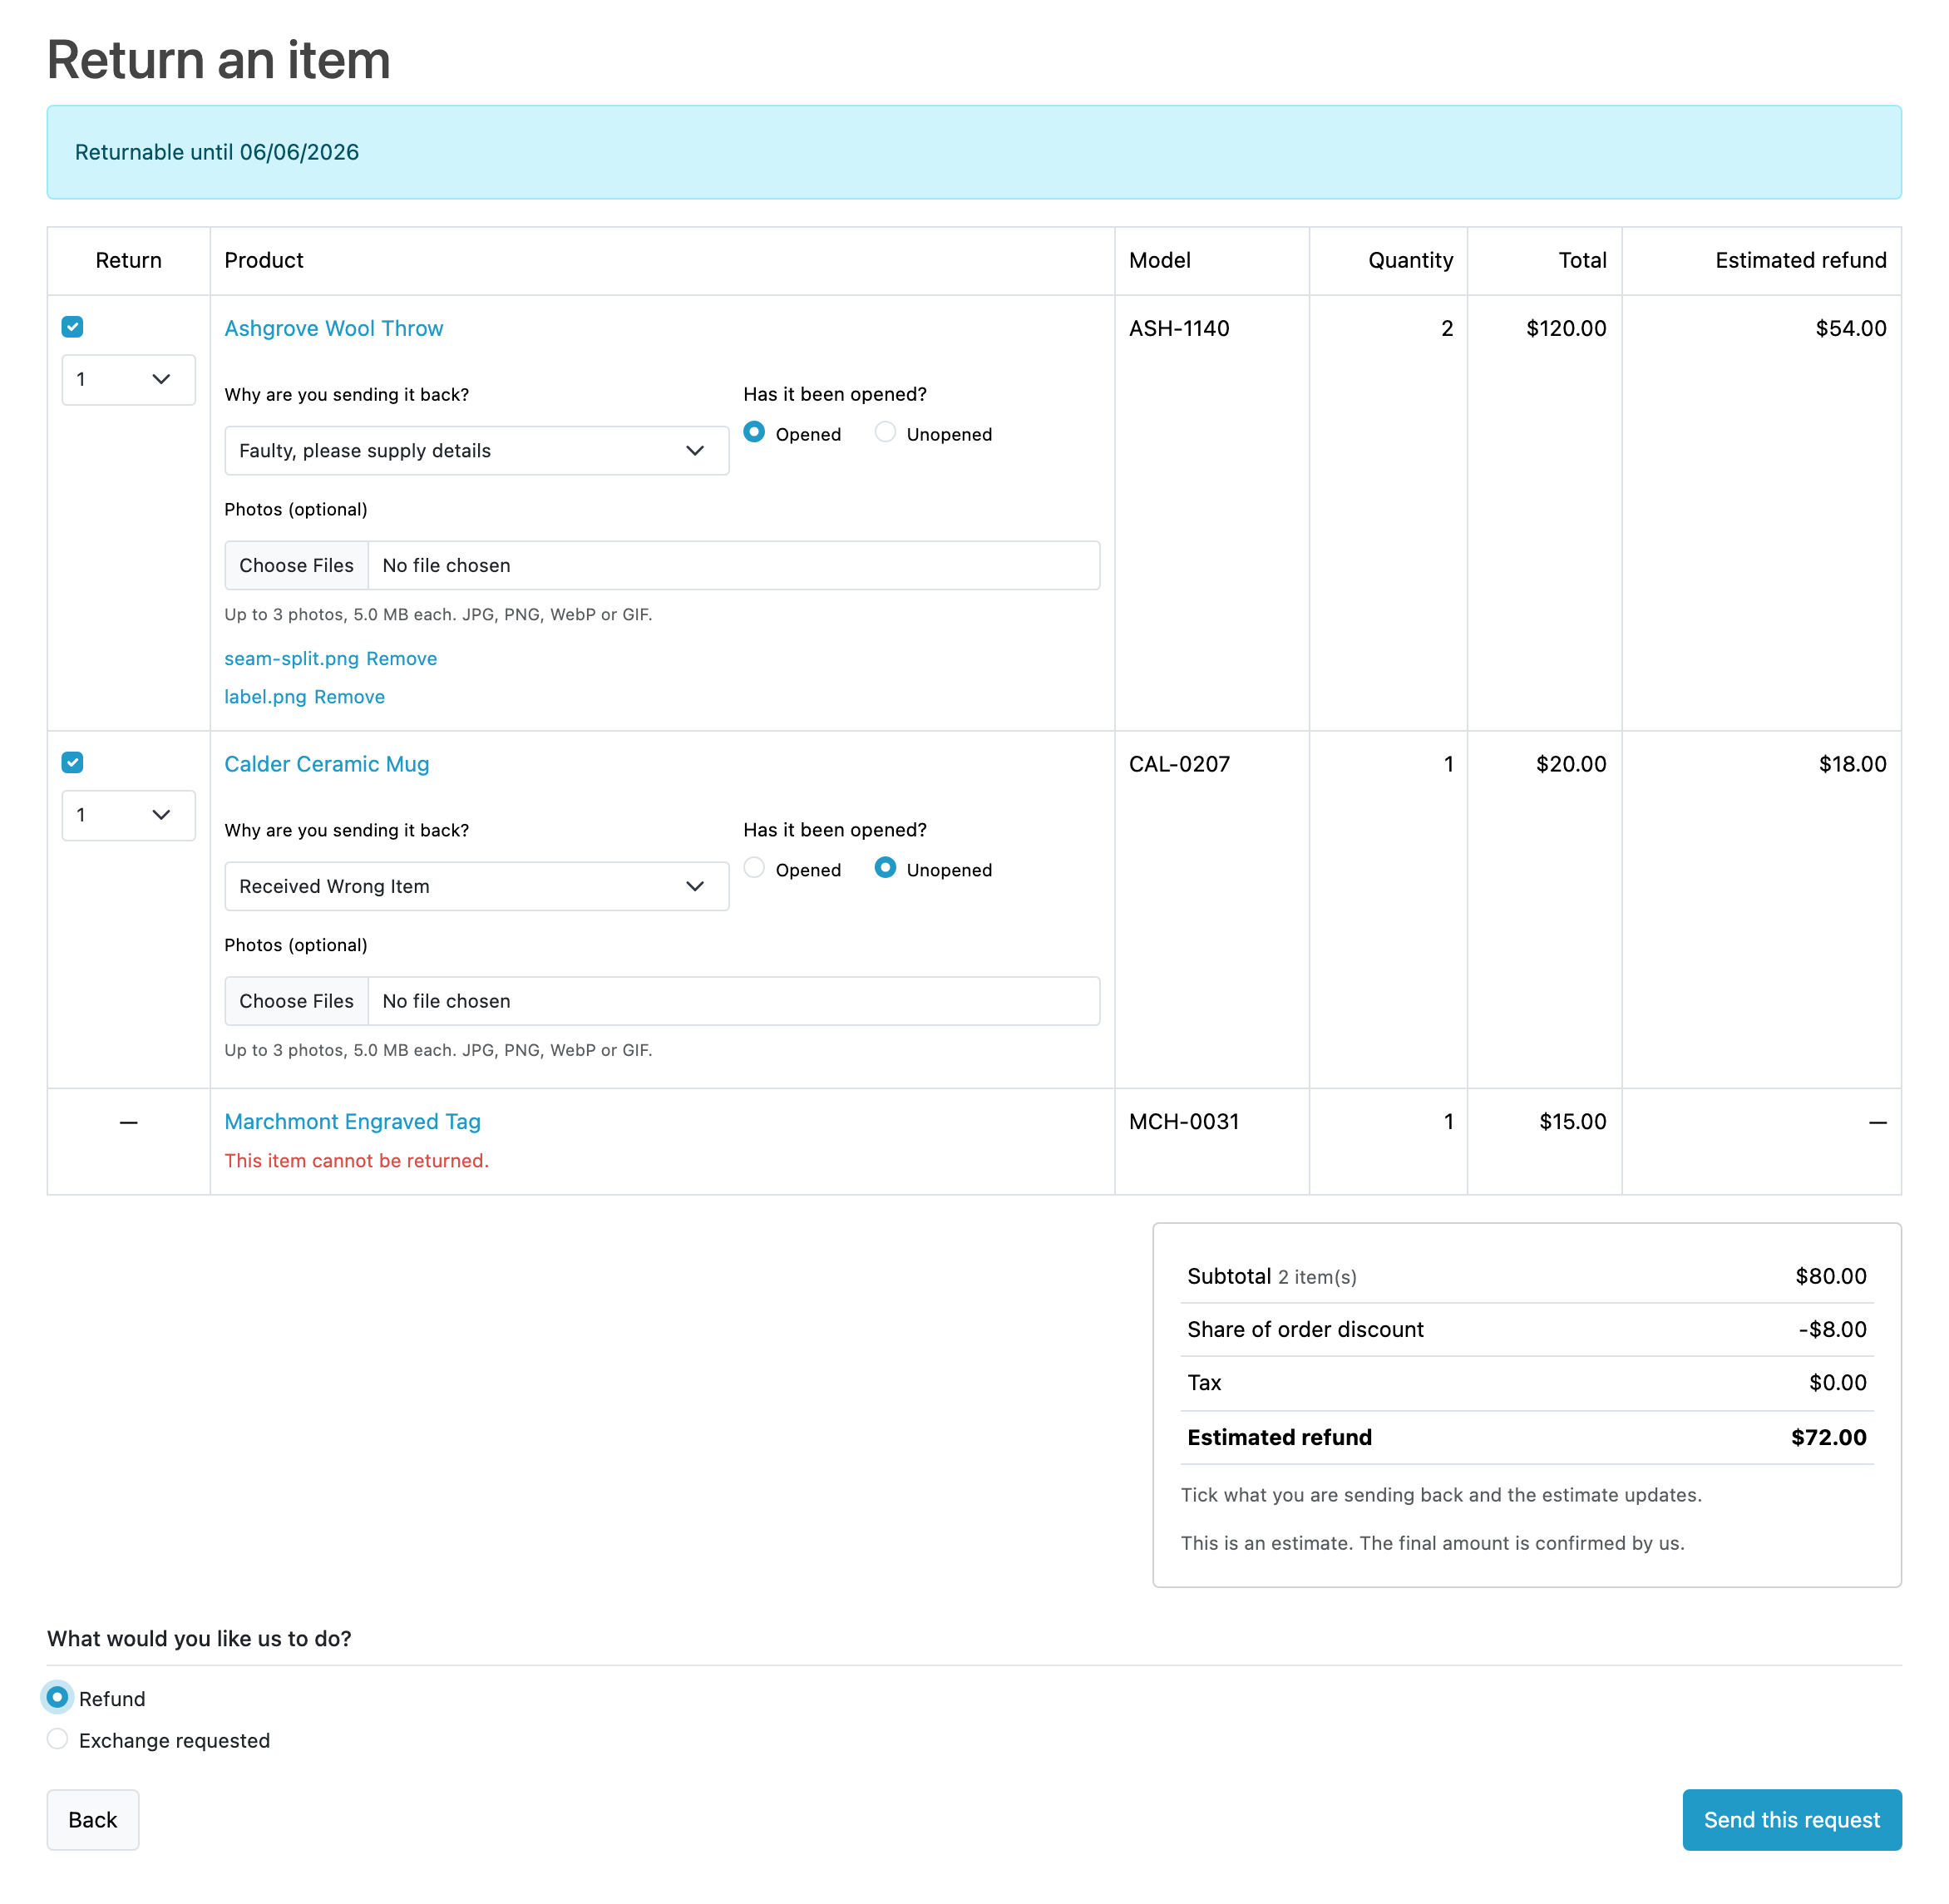Click the $0.00 tax value
This screenshot has width=1949, height=1904.
click(x=1839, y=1382)
